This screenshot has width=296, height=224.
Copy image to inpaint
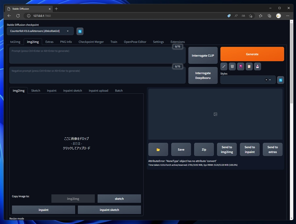(x=43, y=210)
